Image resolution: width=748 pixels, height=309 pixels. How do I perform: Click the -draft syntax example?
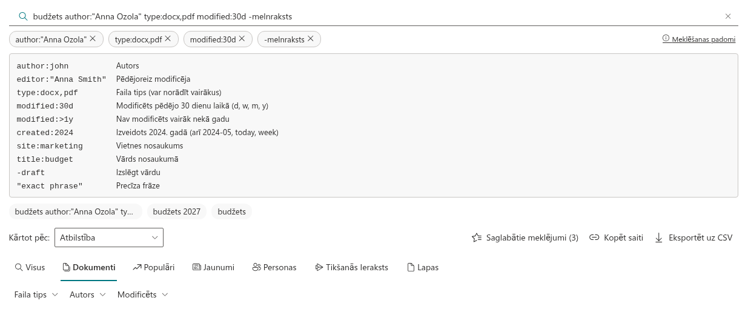click(31, 173)
